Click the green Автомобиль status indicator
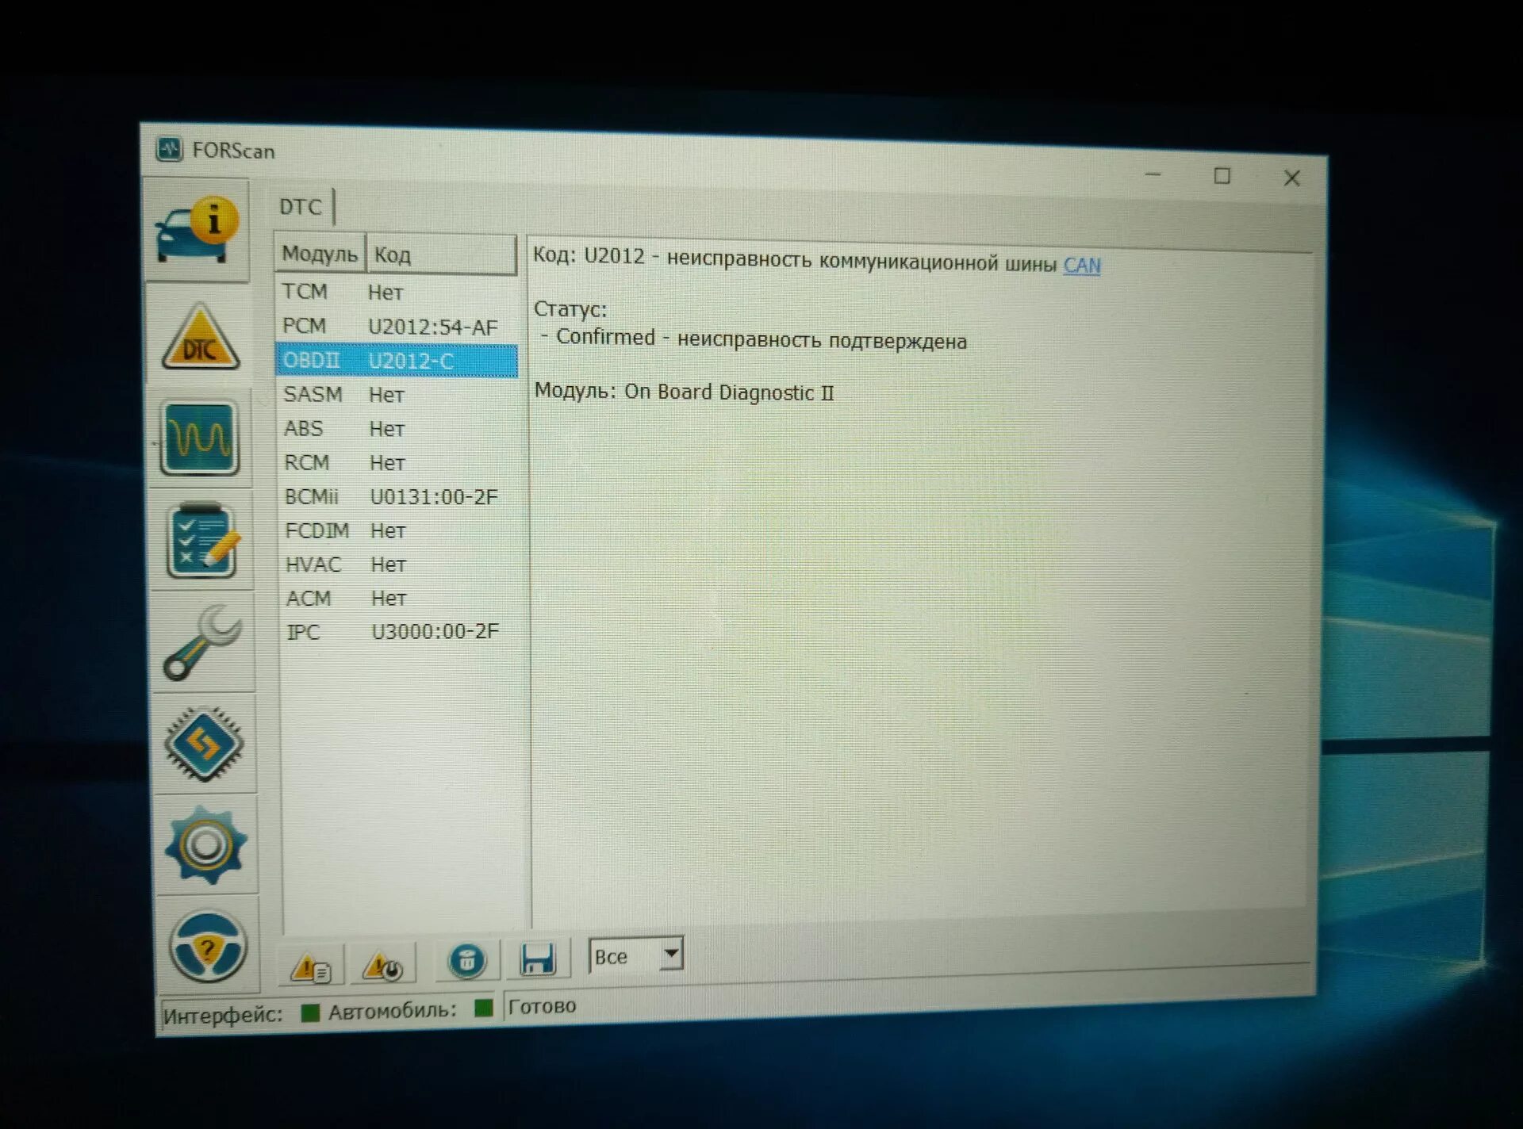 (483, 1008)
